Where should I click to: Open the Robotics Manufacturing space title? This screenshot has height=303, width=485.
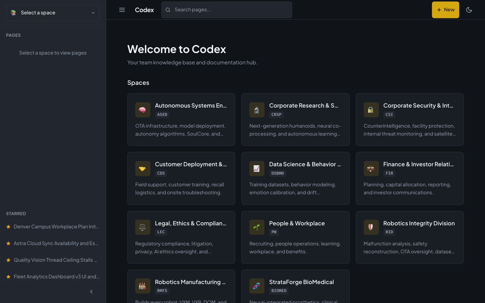click(x=191, y=282)
